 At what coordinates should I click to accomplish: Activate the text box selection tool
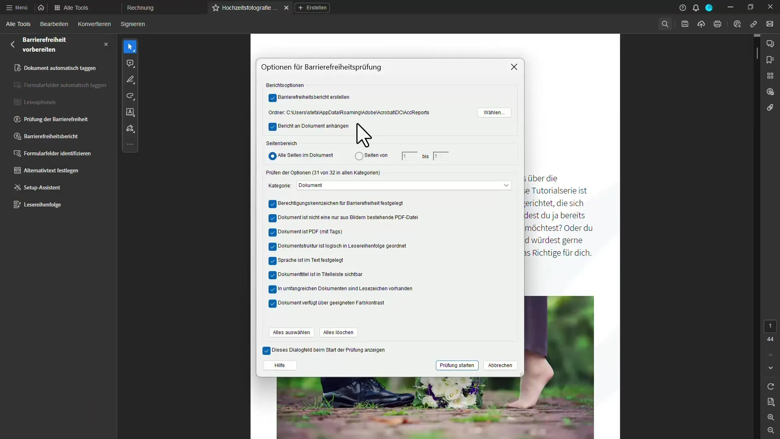click(130, 112)
